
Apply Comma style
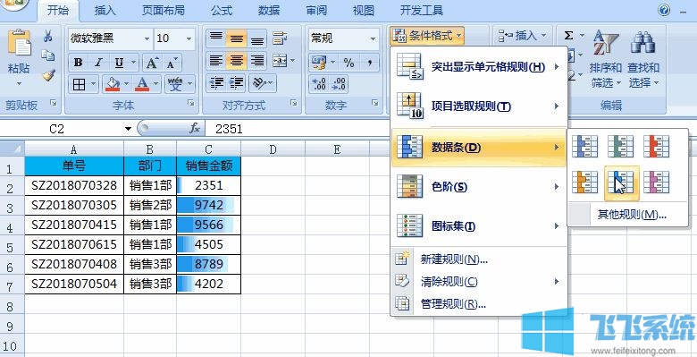tap(369, 63)
